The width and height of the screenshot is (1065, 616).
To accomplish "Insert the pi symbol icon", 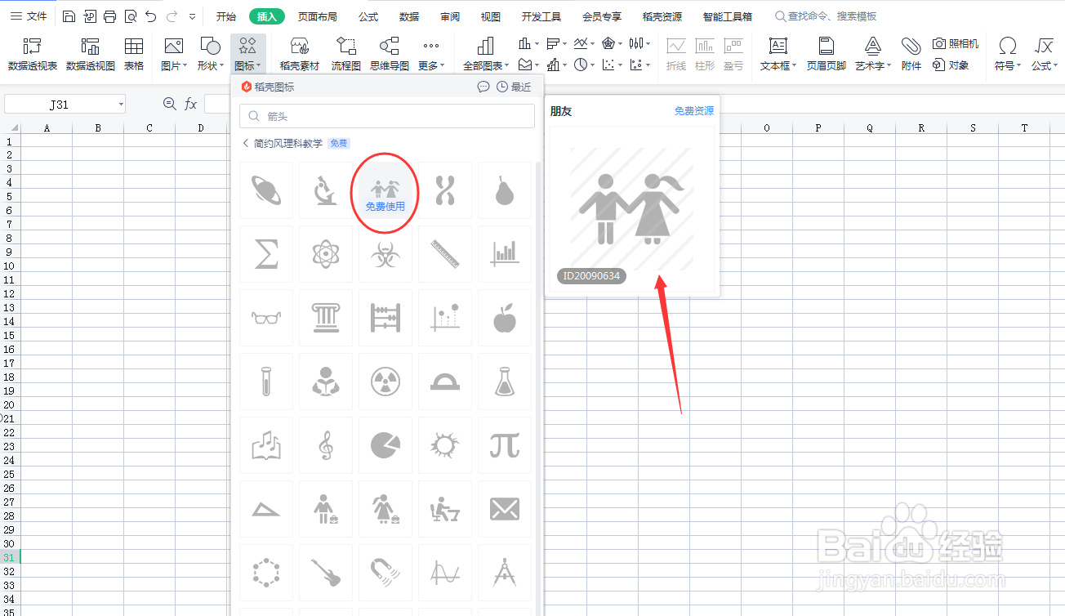I will click(505, 445).
